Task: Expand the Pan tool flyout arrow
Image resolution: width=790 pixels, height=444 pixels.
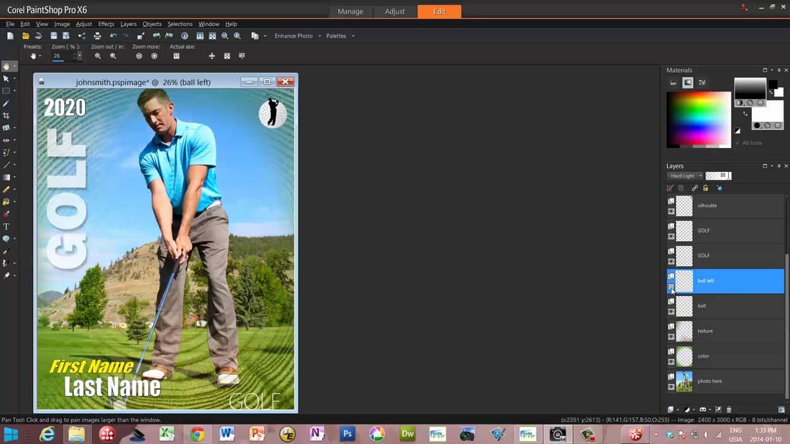Action: (x=14, y=66)
